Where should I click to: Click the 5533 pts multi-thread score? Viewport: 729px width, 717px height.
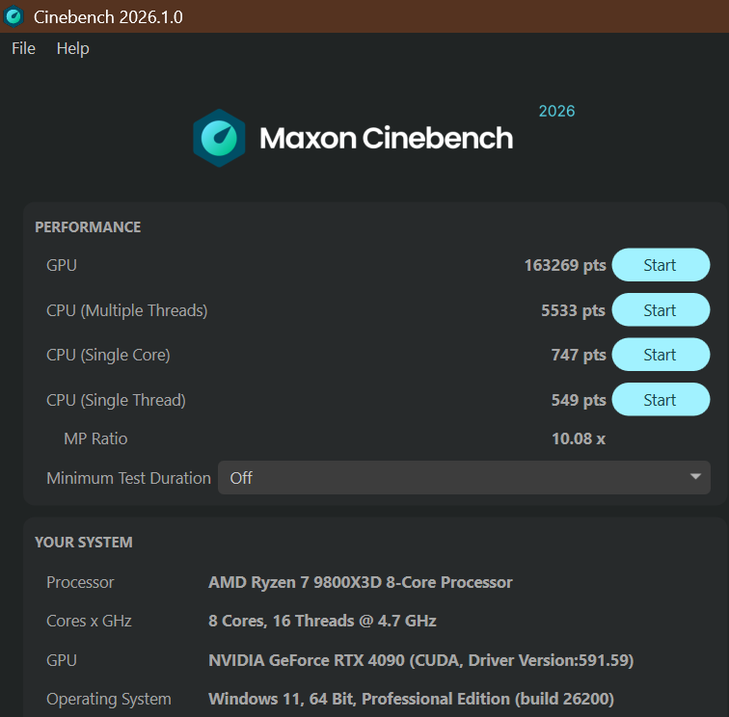[x=573, y=310]
